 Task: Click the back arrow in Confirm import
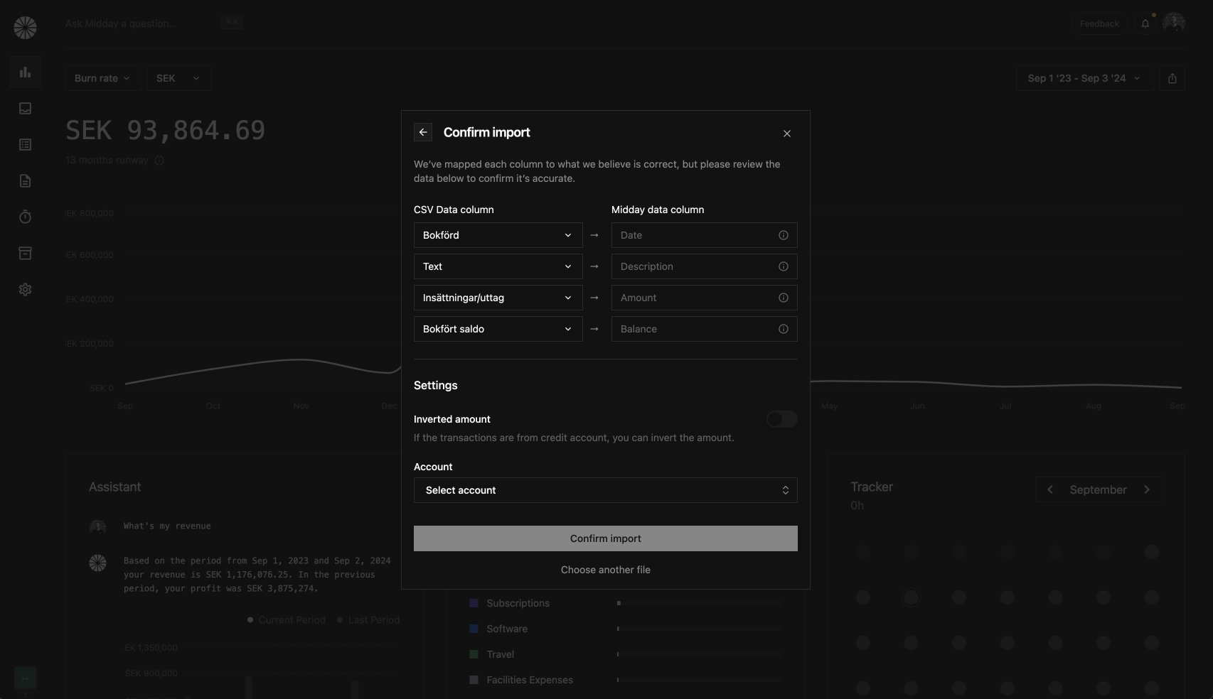tap(423, 132)
